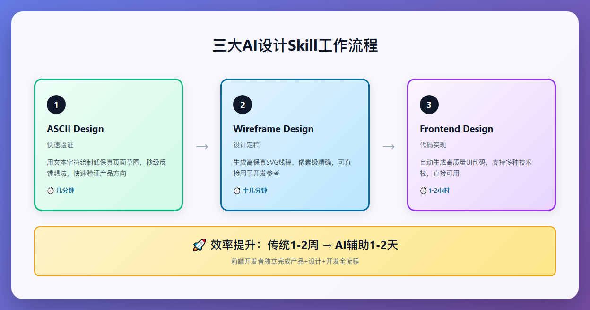Click the 三大AI设计Skill工作流程 heading
The height and width of the screenshot is (310, 590).
[295, 44]
